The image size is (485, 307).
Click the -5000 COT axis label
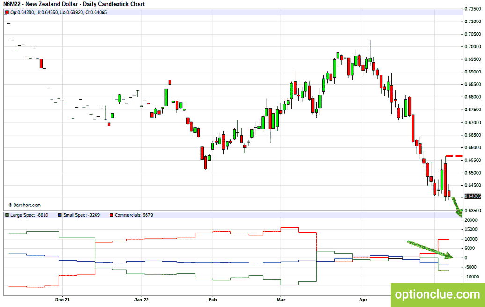[470, 267]
